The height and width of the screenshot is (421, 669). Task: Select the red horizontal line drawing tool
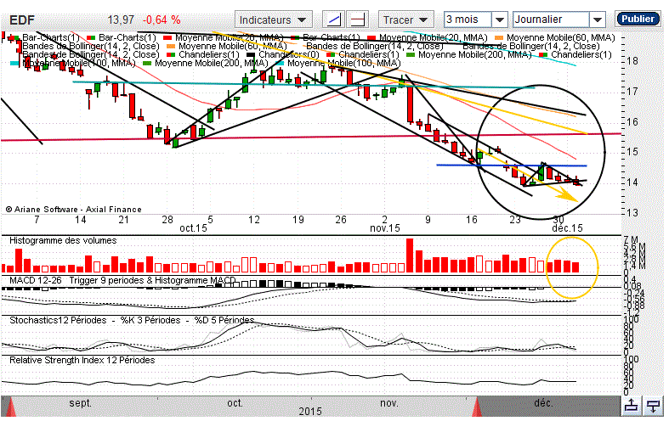tap(358, 20)
